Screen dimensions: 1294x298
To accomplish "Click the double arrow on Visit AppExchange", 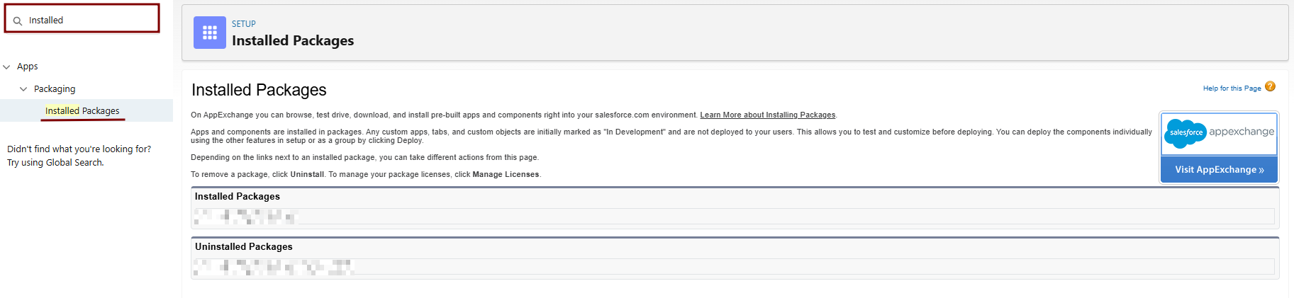I will pos(1261,171).
